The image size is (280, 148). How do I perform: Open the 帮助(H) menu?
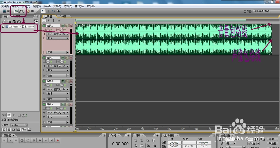click(90, 6)
